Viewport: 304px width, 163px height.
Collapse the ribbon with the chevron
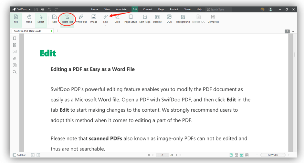pos(293,31)
